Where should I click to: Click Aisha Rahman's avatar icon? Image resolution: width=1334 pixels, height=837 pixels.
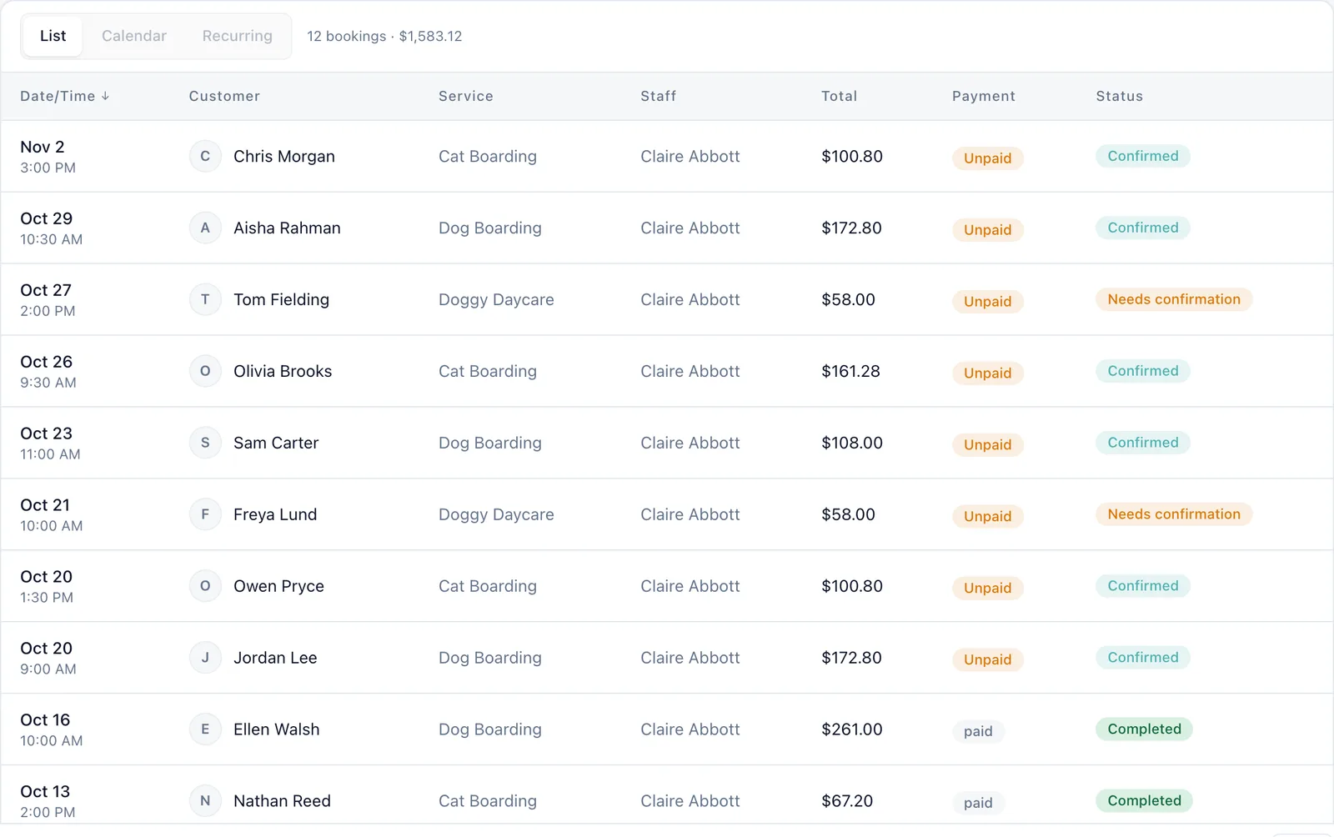click(x=205, y=228)
